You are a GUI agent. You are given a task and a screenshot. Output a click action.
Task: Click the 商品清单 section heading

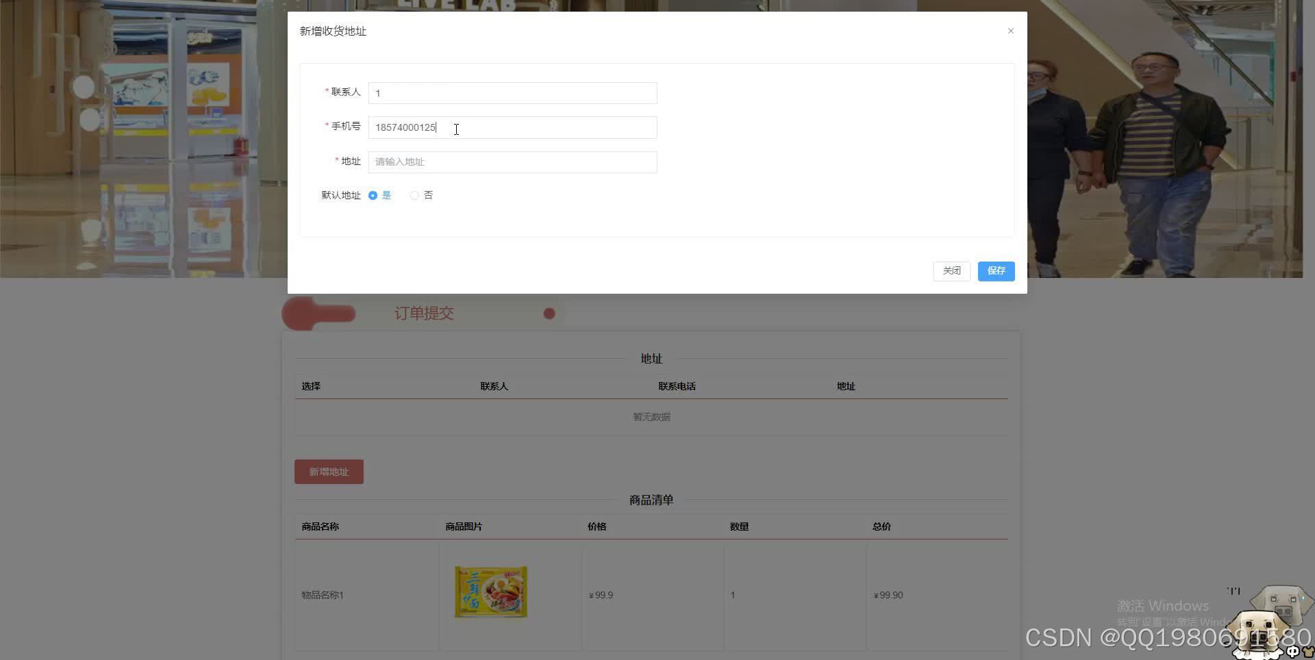pyautogui.click(x=651, y=500)
